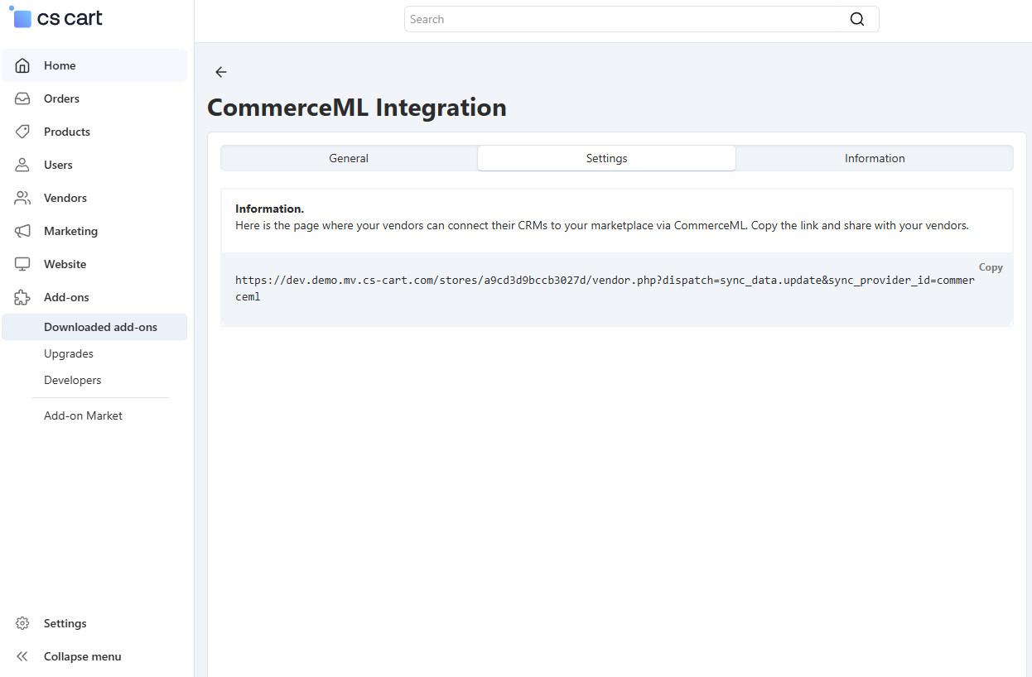
Task: Click the Products tag icon
Action: 22,132
